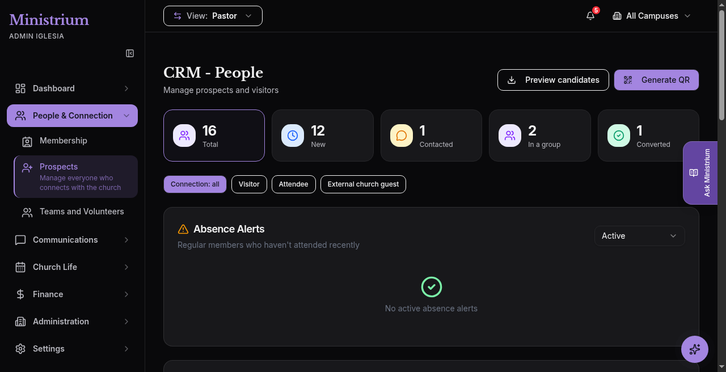
Task: Filter by External church guest
Action: pos(363,184)
